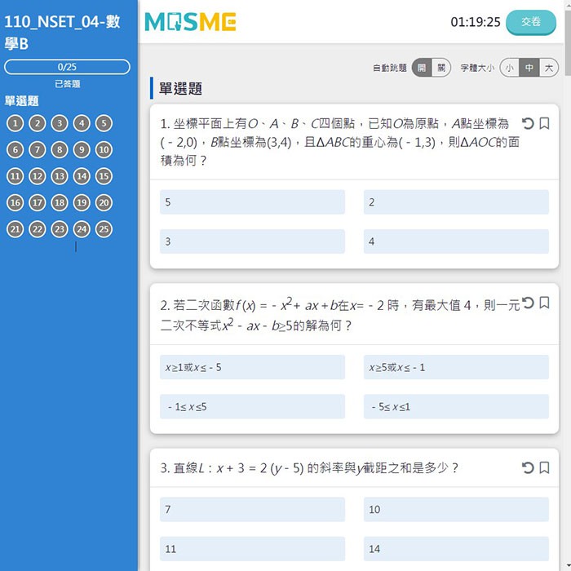Click the reset icon on question 1
The height and width of the screenshot is (571, 571).
point(528,123)
